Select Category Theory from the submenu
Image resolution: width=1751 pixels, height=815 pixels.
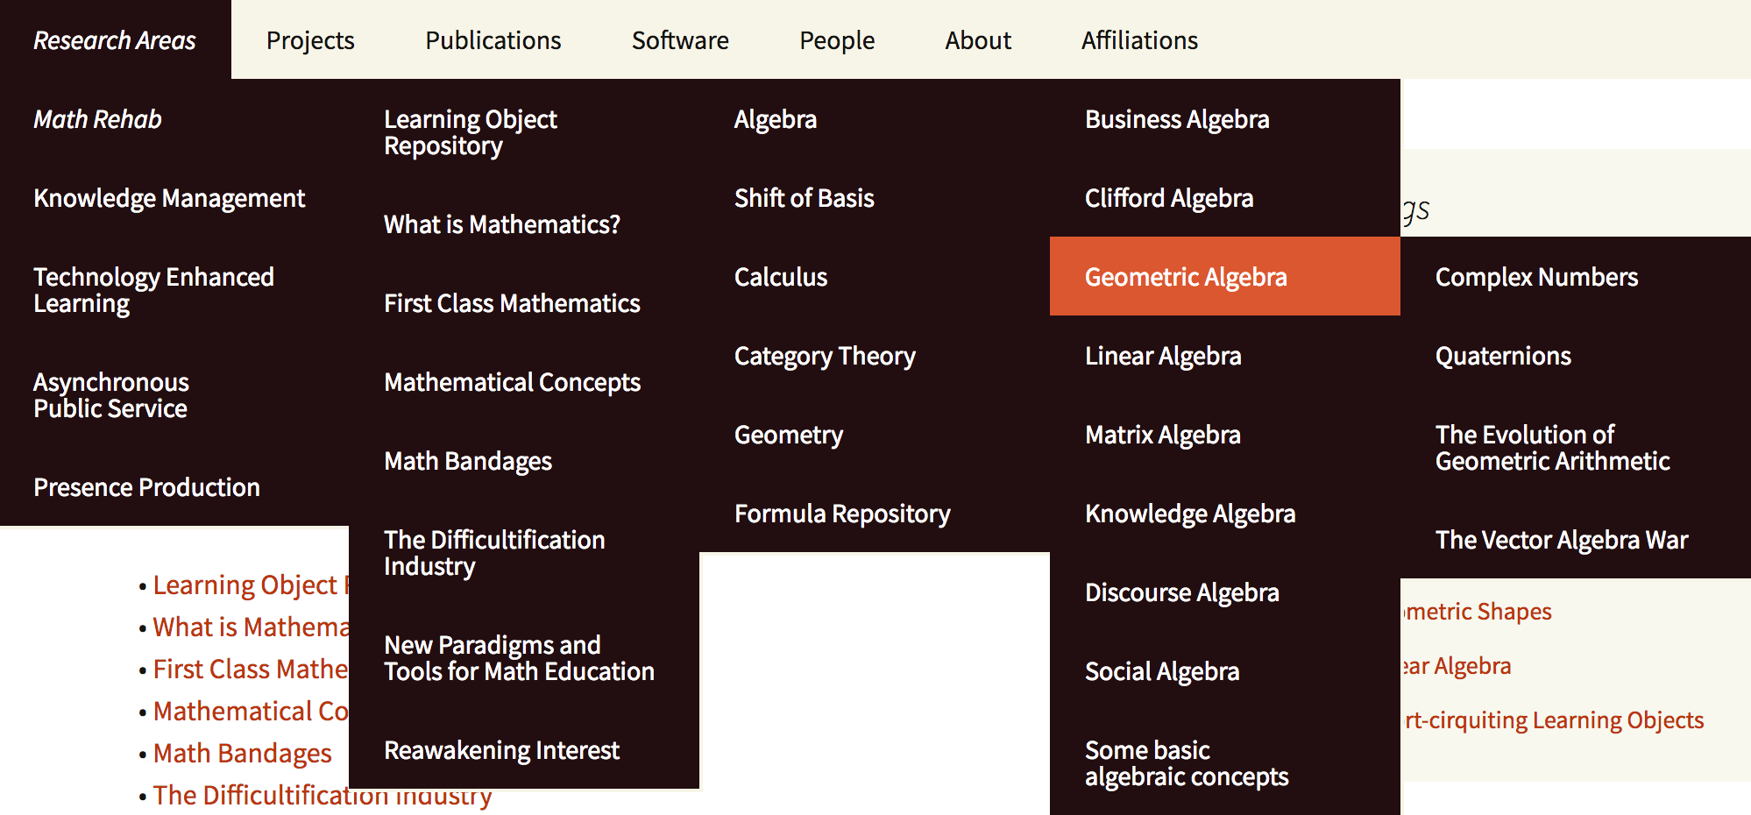click(x=825, y=356)
